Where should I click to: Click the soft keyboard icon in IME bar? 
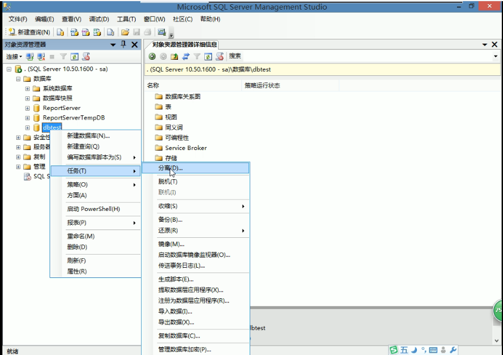[x=433, y=350]
